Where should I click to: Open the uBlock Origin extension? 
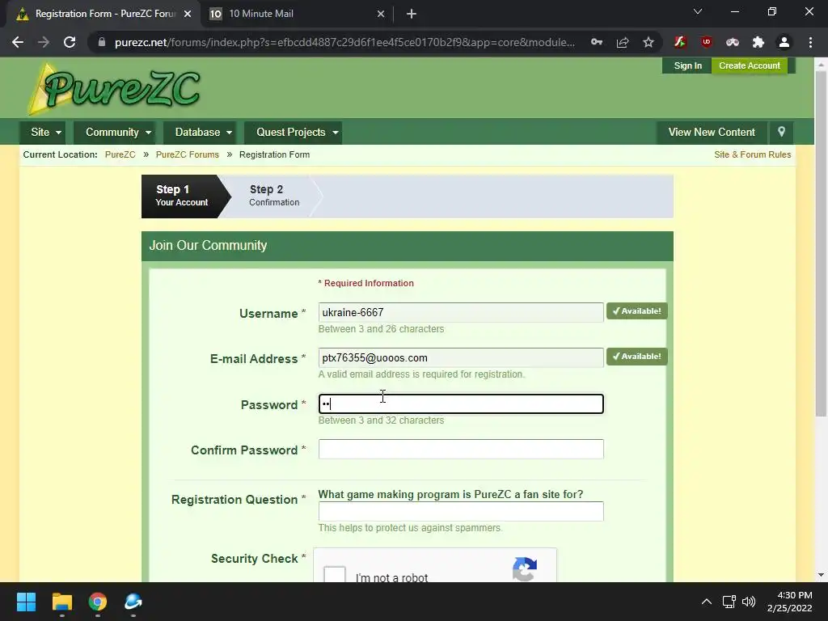[707, 42]
